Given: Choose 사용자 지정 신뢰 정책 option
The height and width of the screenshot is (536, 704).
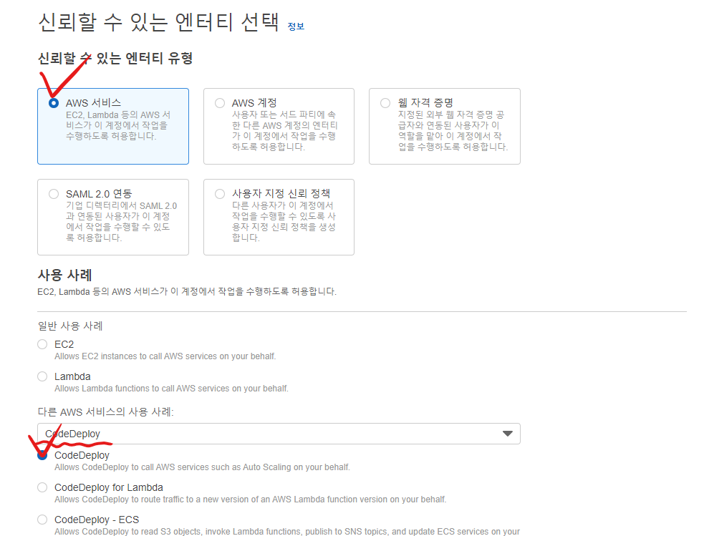Looking at the screenshot, I should (x=220, y=194).
